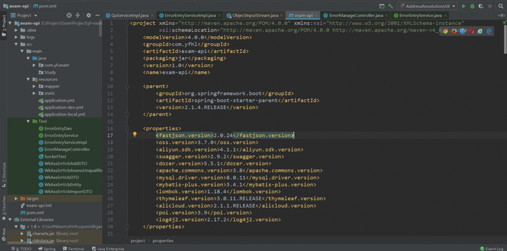507x251 pixels.
Task: Hide the Project tool window
Action: [x=98, y=15]
